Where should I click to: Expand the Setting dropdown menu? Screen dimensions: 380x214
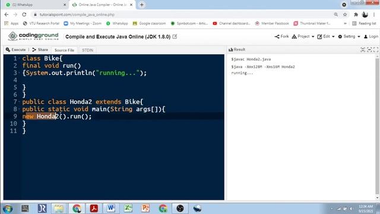click(x=349, y=36)
